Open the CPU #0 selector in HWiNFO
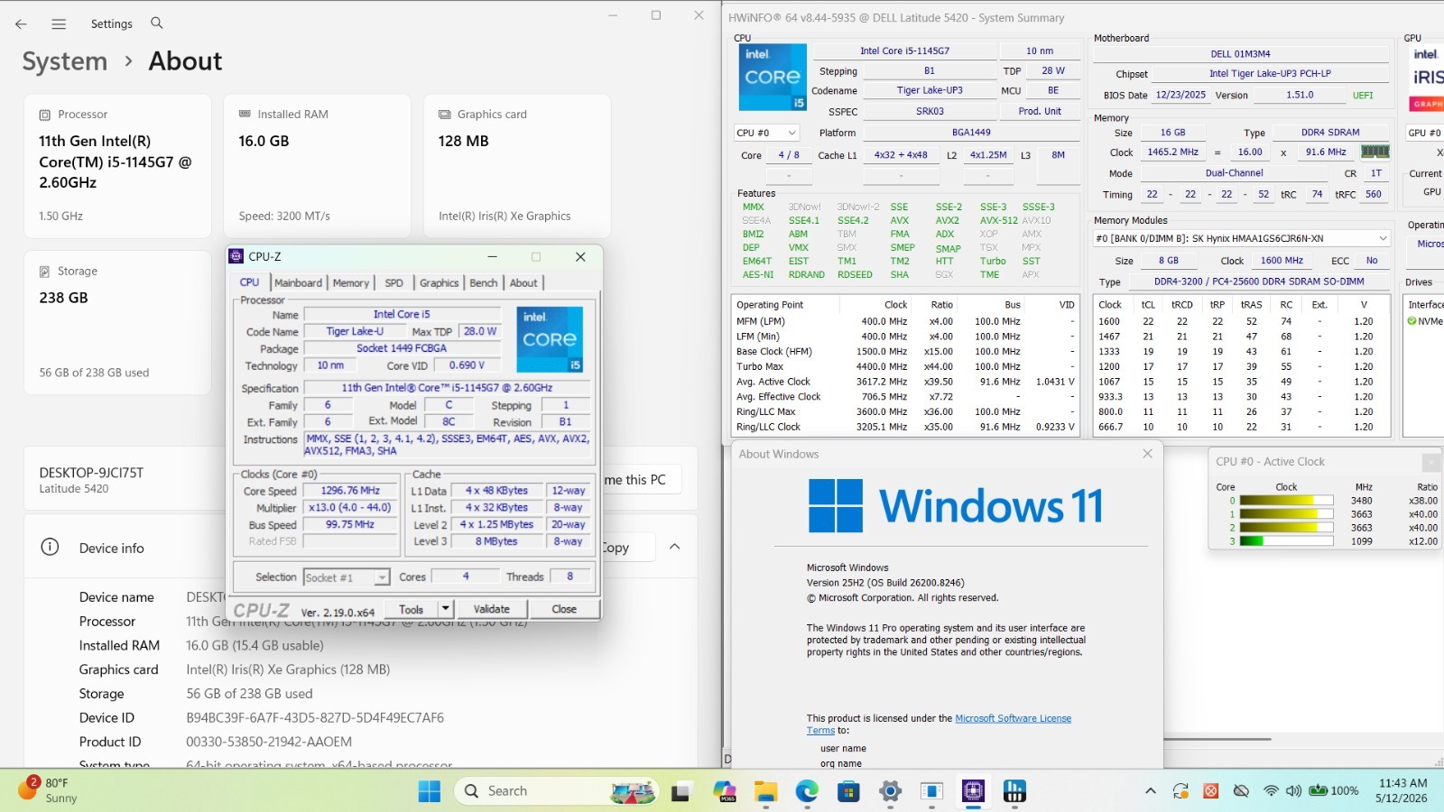Viewport: 1444px width, 812px height. 767,133
